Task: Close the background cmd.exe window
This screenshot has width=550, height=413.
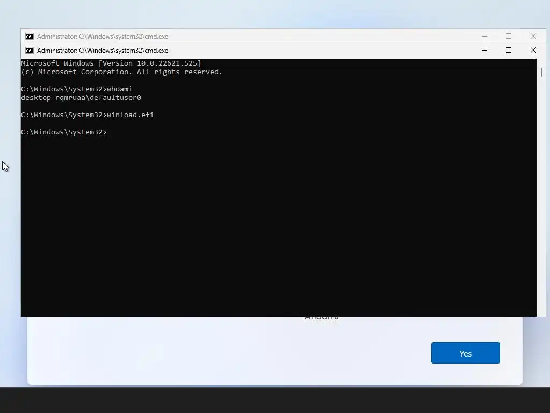Action: [x=533, y=36]
